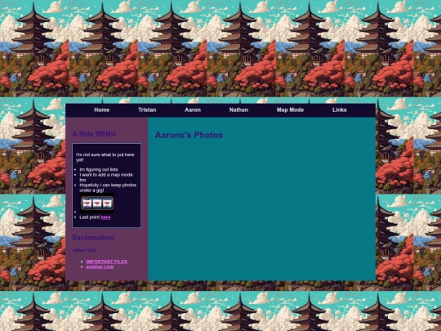Click the 'Aarons's Photos' heading
Viewport: 441px width, 331px height.
pos(189,135)
